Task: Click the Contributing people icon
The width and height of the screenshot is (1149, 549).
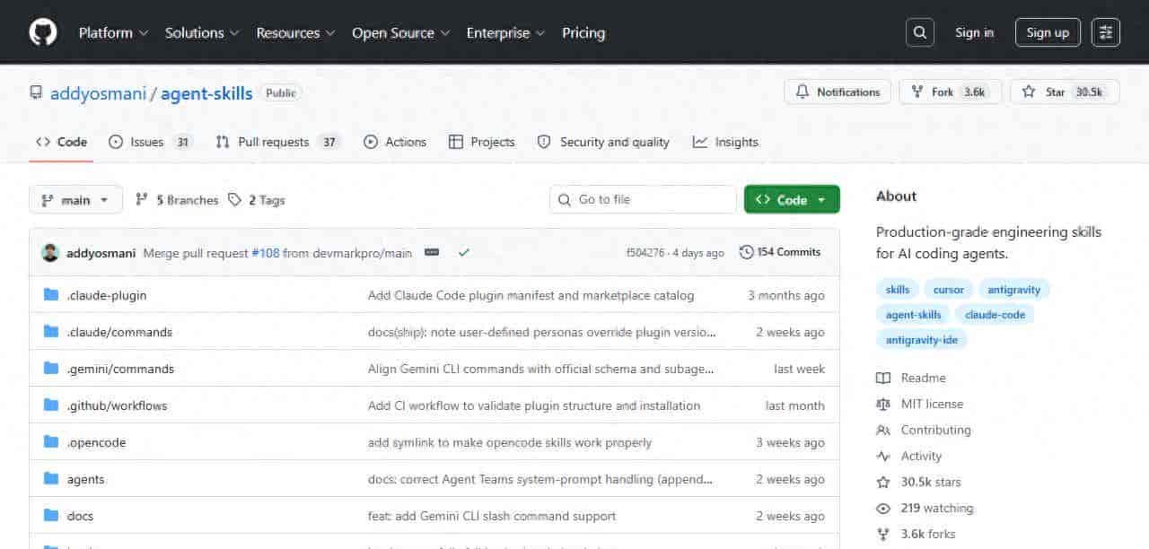Action: tap(883, 430)
